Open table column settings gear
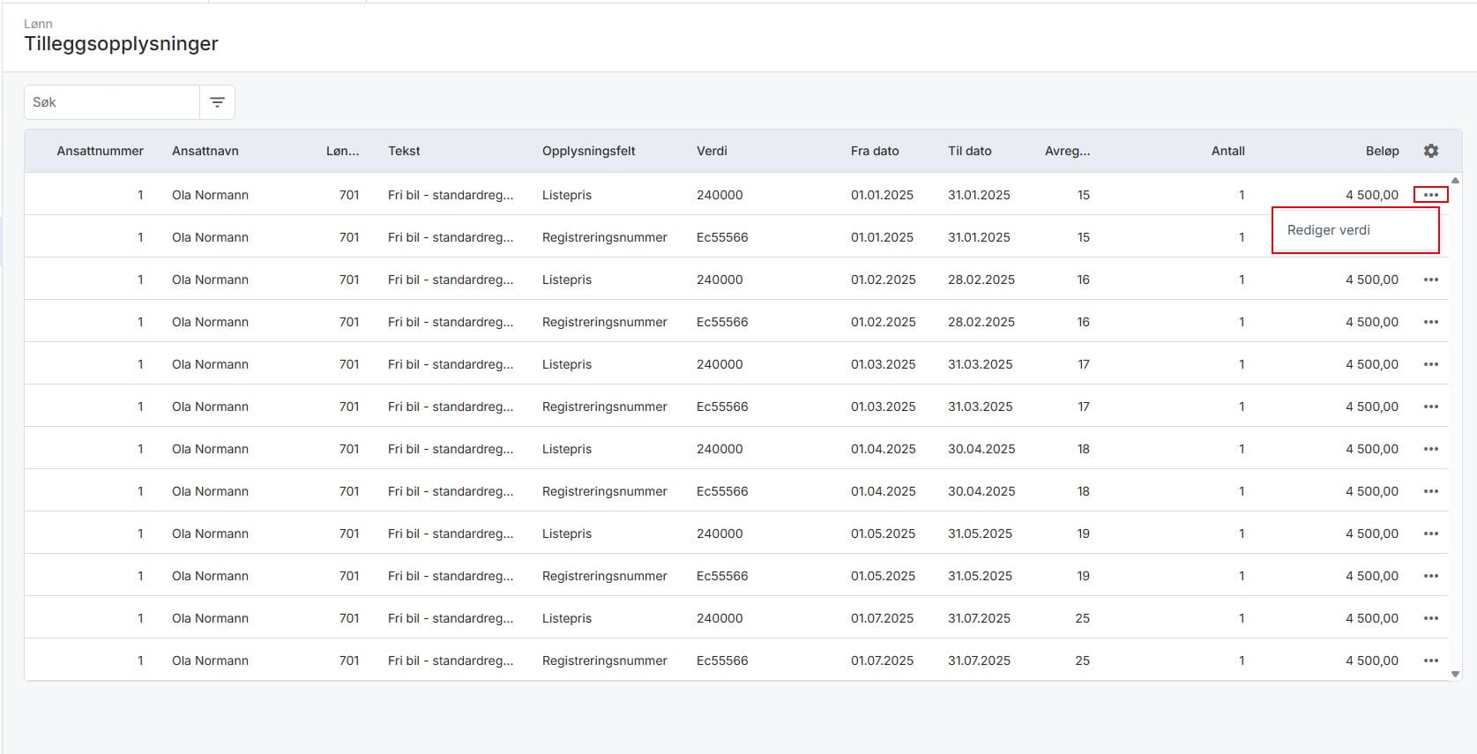The height and width of the screenshot is (754, 1477). 1430,151
